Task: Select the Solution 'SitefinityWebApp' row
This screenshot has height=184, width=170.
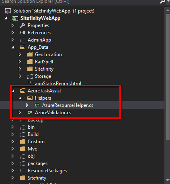Action: click(x=53, y=11)
